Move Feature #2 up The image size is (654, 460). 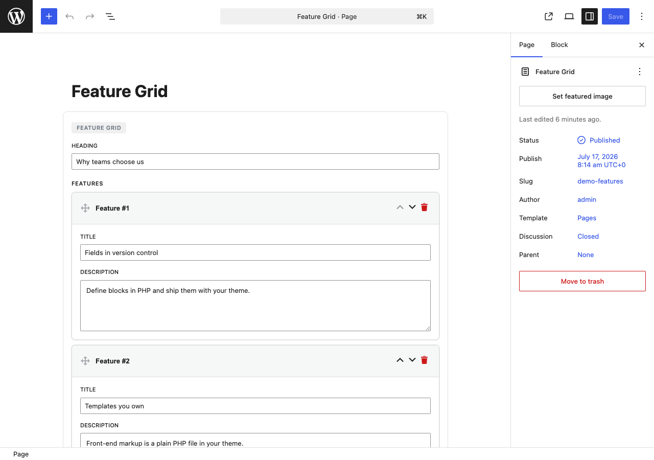point(400,360)
